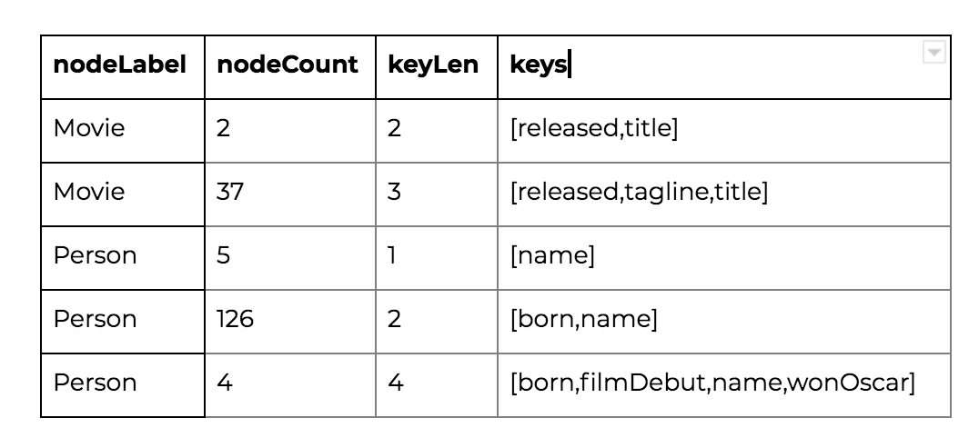Select the nodeCount cell showing 126
The height and width of the screenshot is (438, 979).
tap(290, 322)
